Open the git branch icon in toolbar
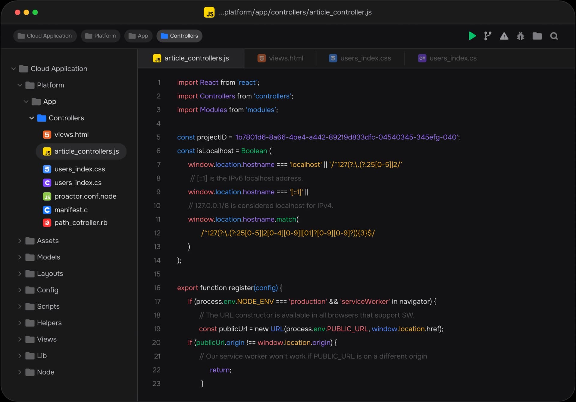Image resolution: width=576 pixels, height=402 pixels. (488, 36)
